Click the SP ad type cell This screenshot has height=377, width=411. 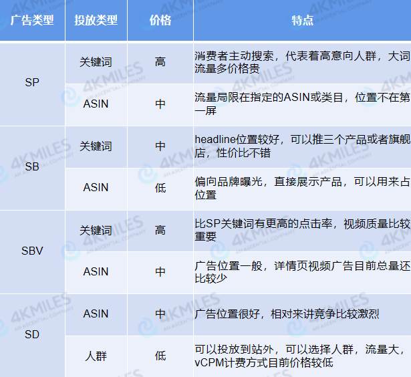pyautogui.click(x=32, y=83)
